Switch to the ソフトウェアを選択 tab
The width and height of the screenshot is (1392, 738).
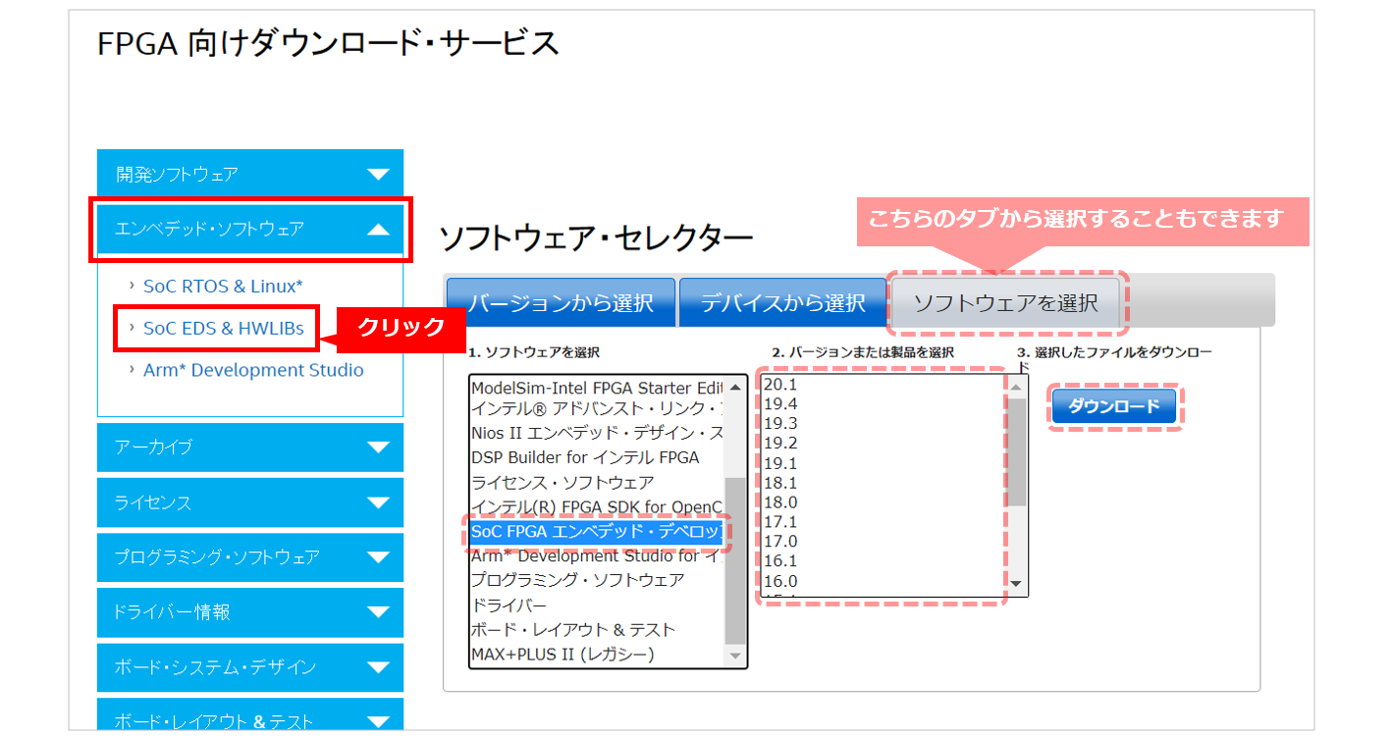tap(1006, 302)
